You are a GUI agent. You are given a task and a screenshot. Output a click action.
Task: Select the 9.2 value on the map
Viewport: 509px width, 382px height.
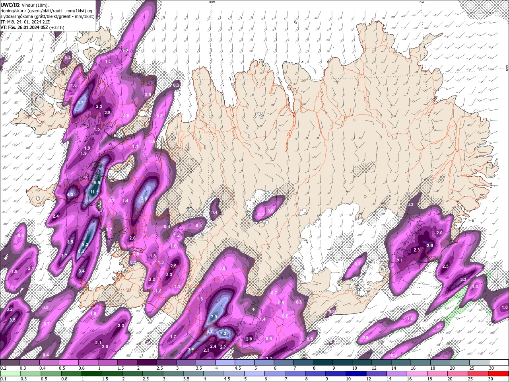click(x=85, y=244)
